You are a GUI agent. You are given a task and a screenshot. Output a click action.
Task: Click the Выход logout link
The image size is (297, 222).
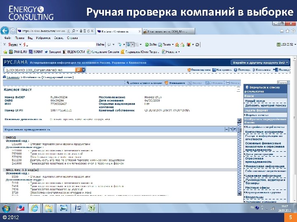pos(281,70)
